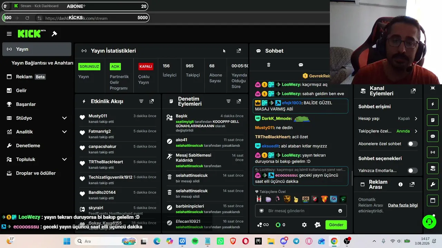Image resolution: width=442 pixels, height=248 pixels.
Task: Open the camera widget in right sidebar
Action: coord(433,168)
